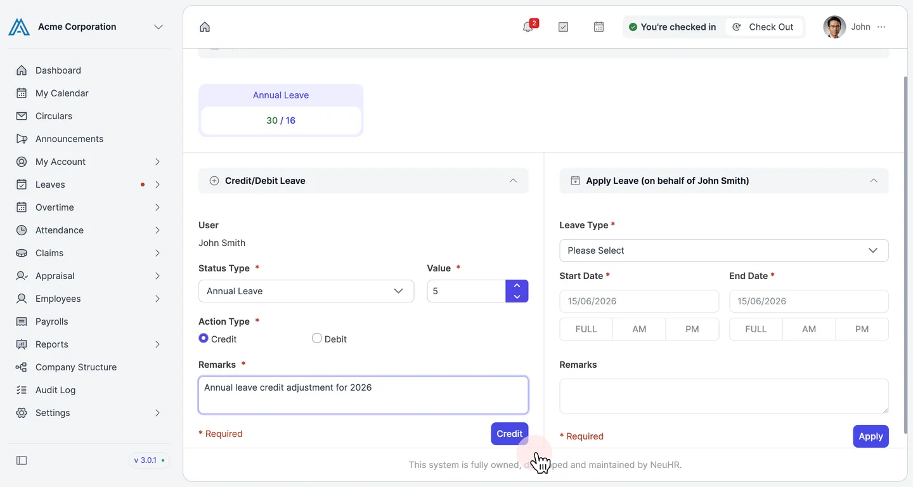
Task: Choose AM for the end date
Action: coord(809,329)
